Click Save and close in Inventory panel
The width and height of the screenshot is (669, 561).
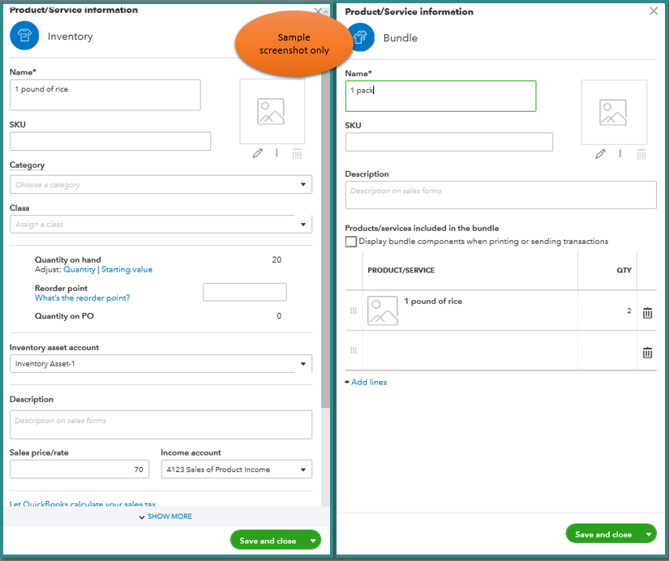click(268, 541)
